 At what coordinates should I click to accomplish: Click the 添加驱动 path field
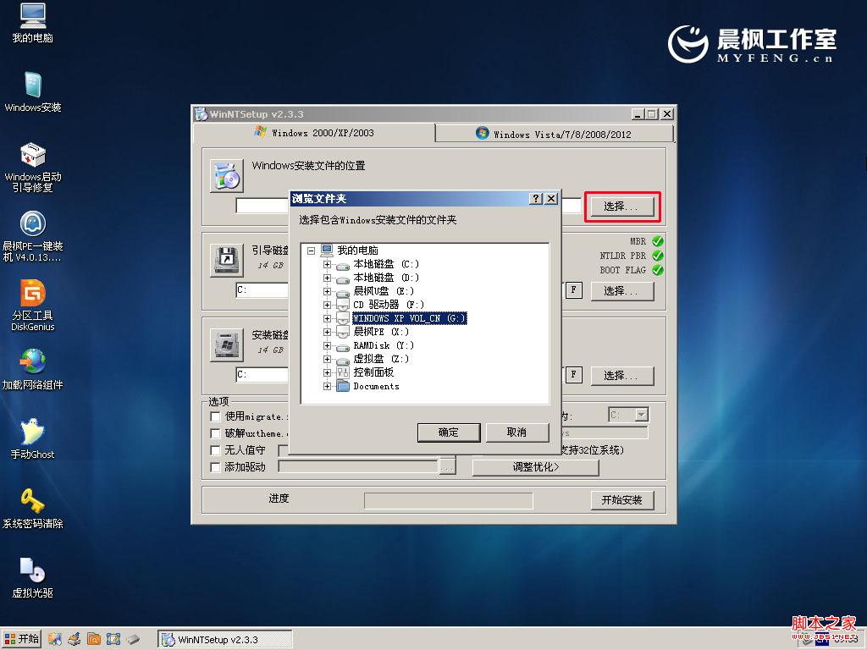(358, 467)
